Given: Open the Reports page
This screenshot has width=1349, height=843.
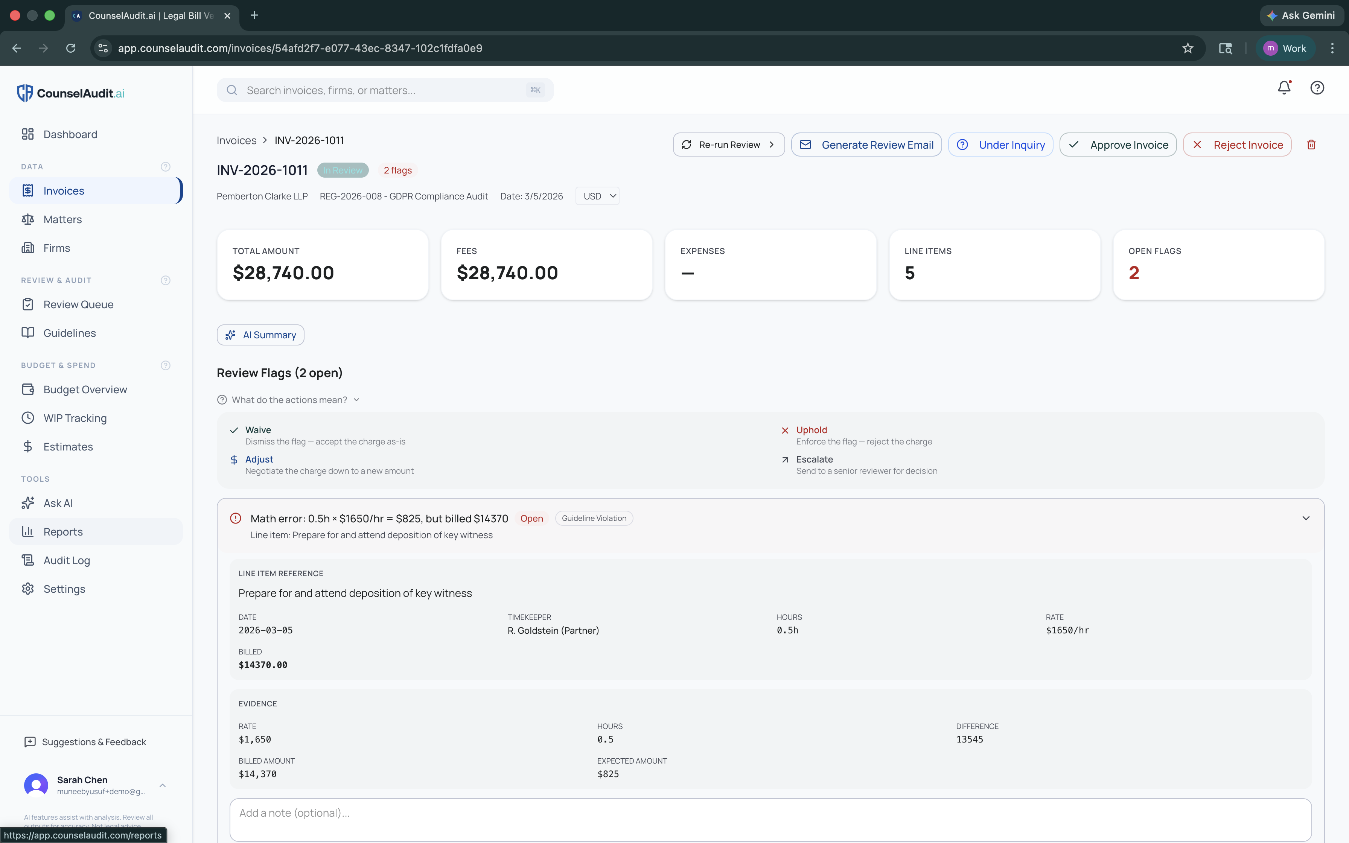Looking at the screenshot, I should pos(63,531).
